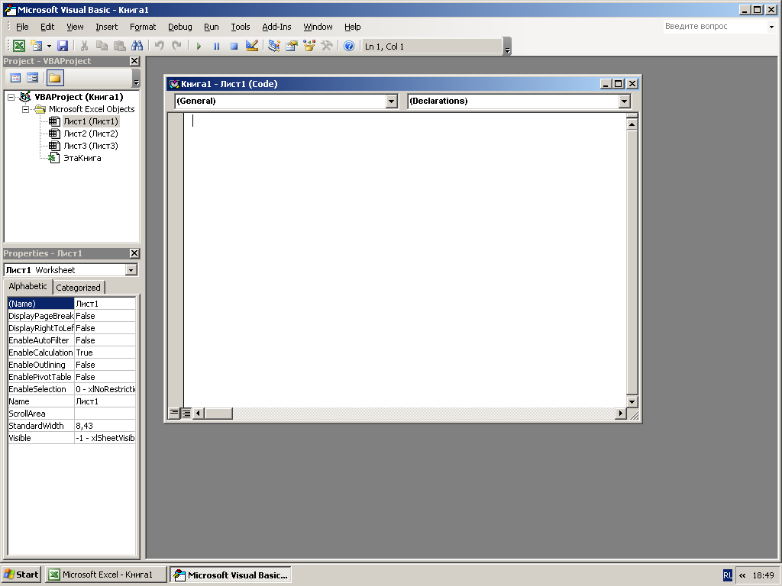Open the (General) object dropdown

click(x=392, y=101)
